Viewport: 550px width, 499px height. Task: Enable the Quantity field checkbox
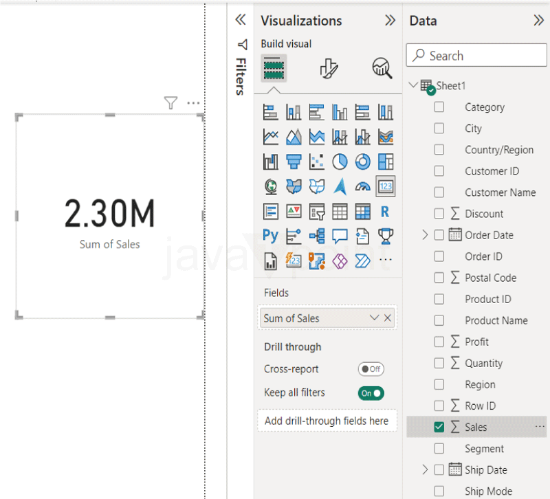(x=439, y=363)
